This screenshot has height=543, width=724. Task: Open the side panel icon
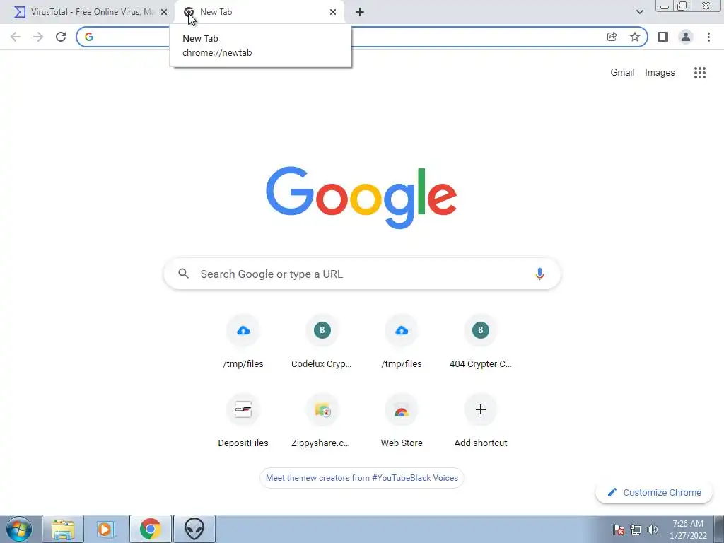tap(663, 37)
